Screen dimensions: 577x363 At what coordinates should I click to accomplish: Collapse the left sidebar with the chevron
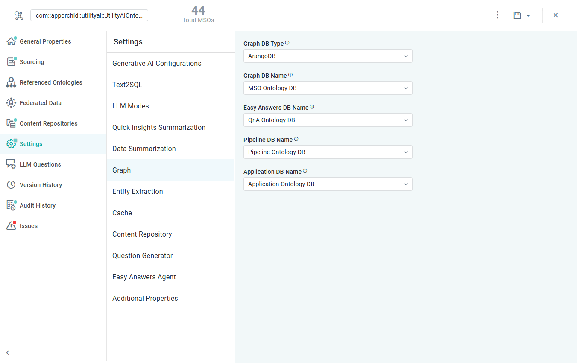click(8, 353)
